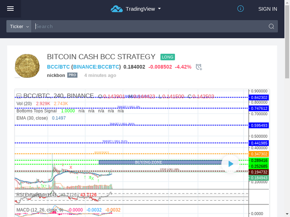Click the magnifier search icon

(271, 26)
